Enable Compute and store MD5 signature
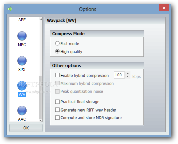 pos(57,118)
